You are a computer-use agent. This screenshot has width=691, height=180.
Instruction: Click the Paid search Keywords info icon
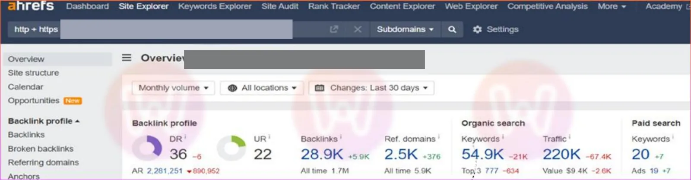pyautogui.click(x=673, y=137)
